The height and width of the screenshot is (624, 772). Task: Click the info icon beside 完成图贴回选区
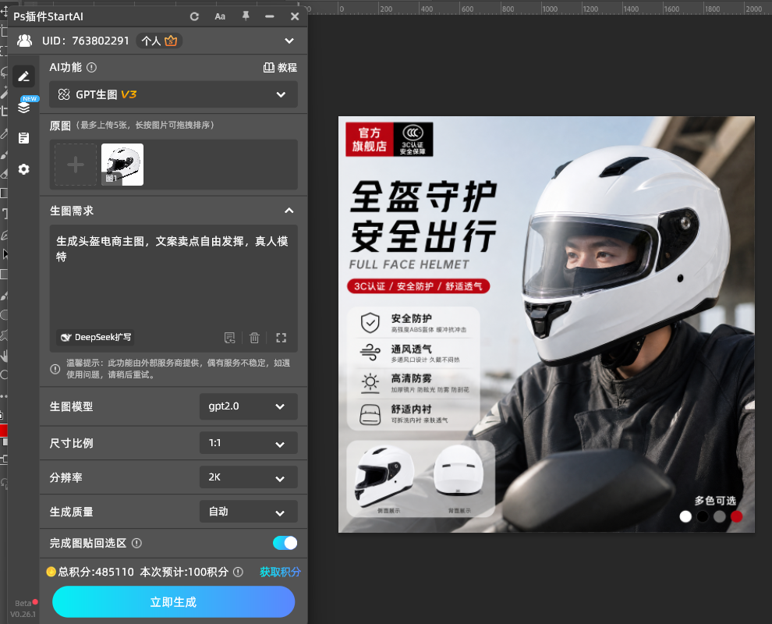click(137, 543)
